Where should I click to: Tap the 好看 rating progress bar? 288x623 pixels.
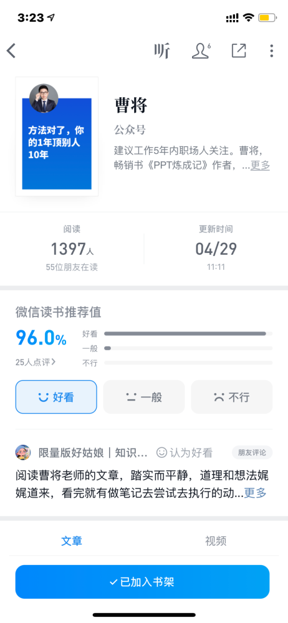click(x=188, y=333)
